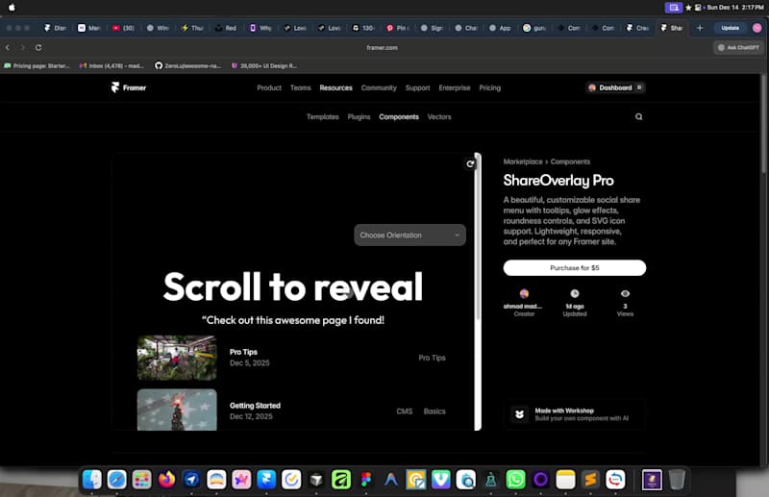Screen dimensions: 769x497
Task: Open Sublime Text from the dock
Action: coord(590,480)
